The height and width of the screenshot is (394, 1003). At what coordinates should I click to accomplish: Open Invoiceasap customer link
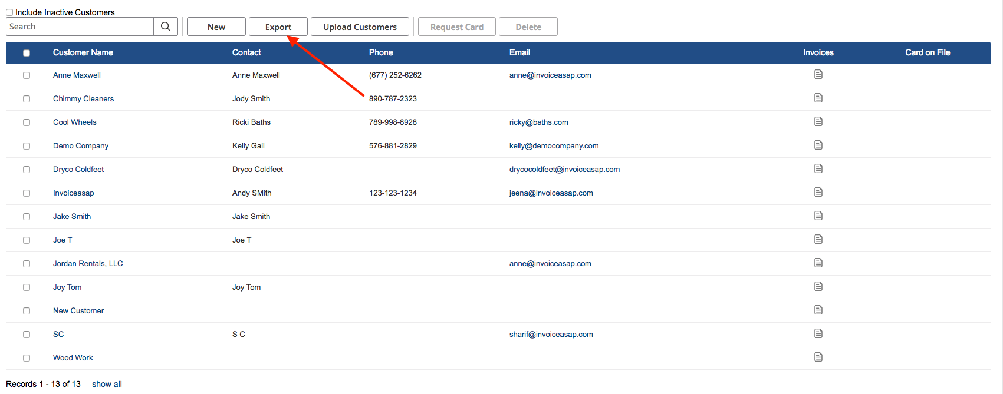[74, 193]
